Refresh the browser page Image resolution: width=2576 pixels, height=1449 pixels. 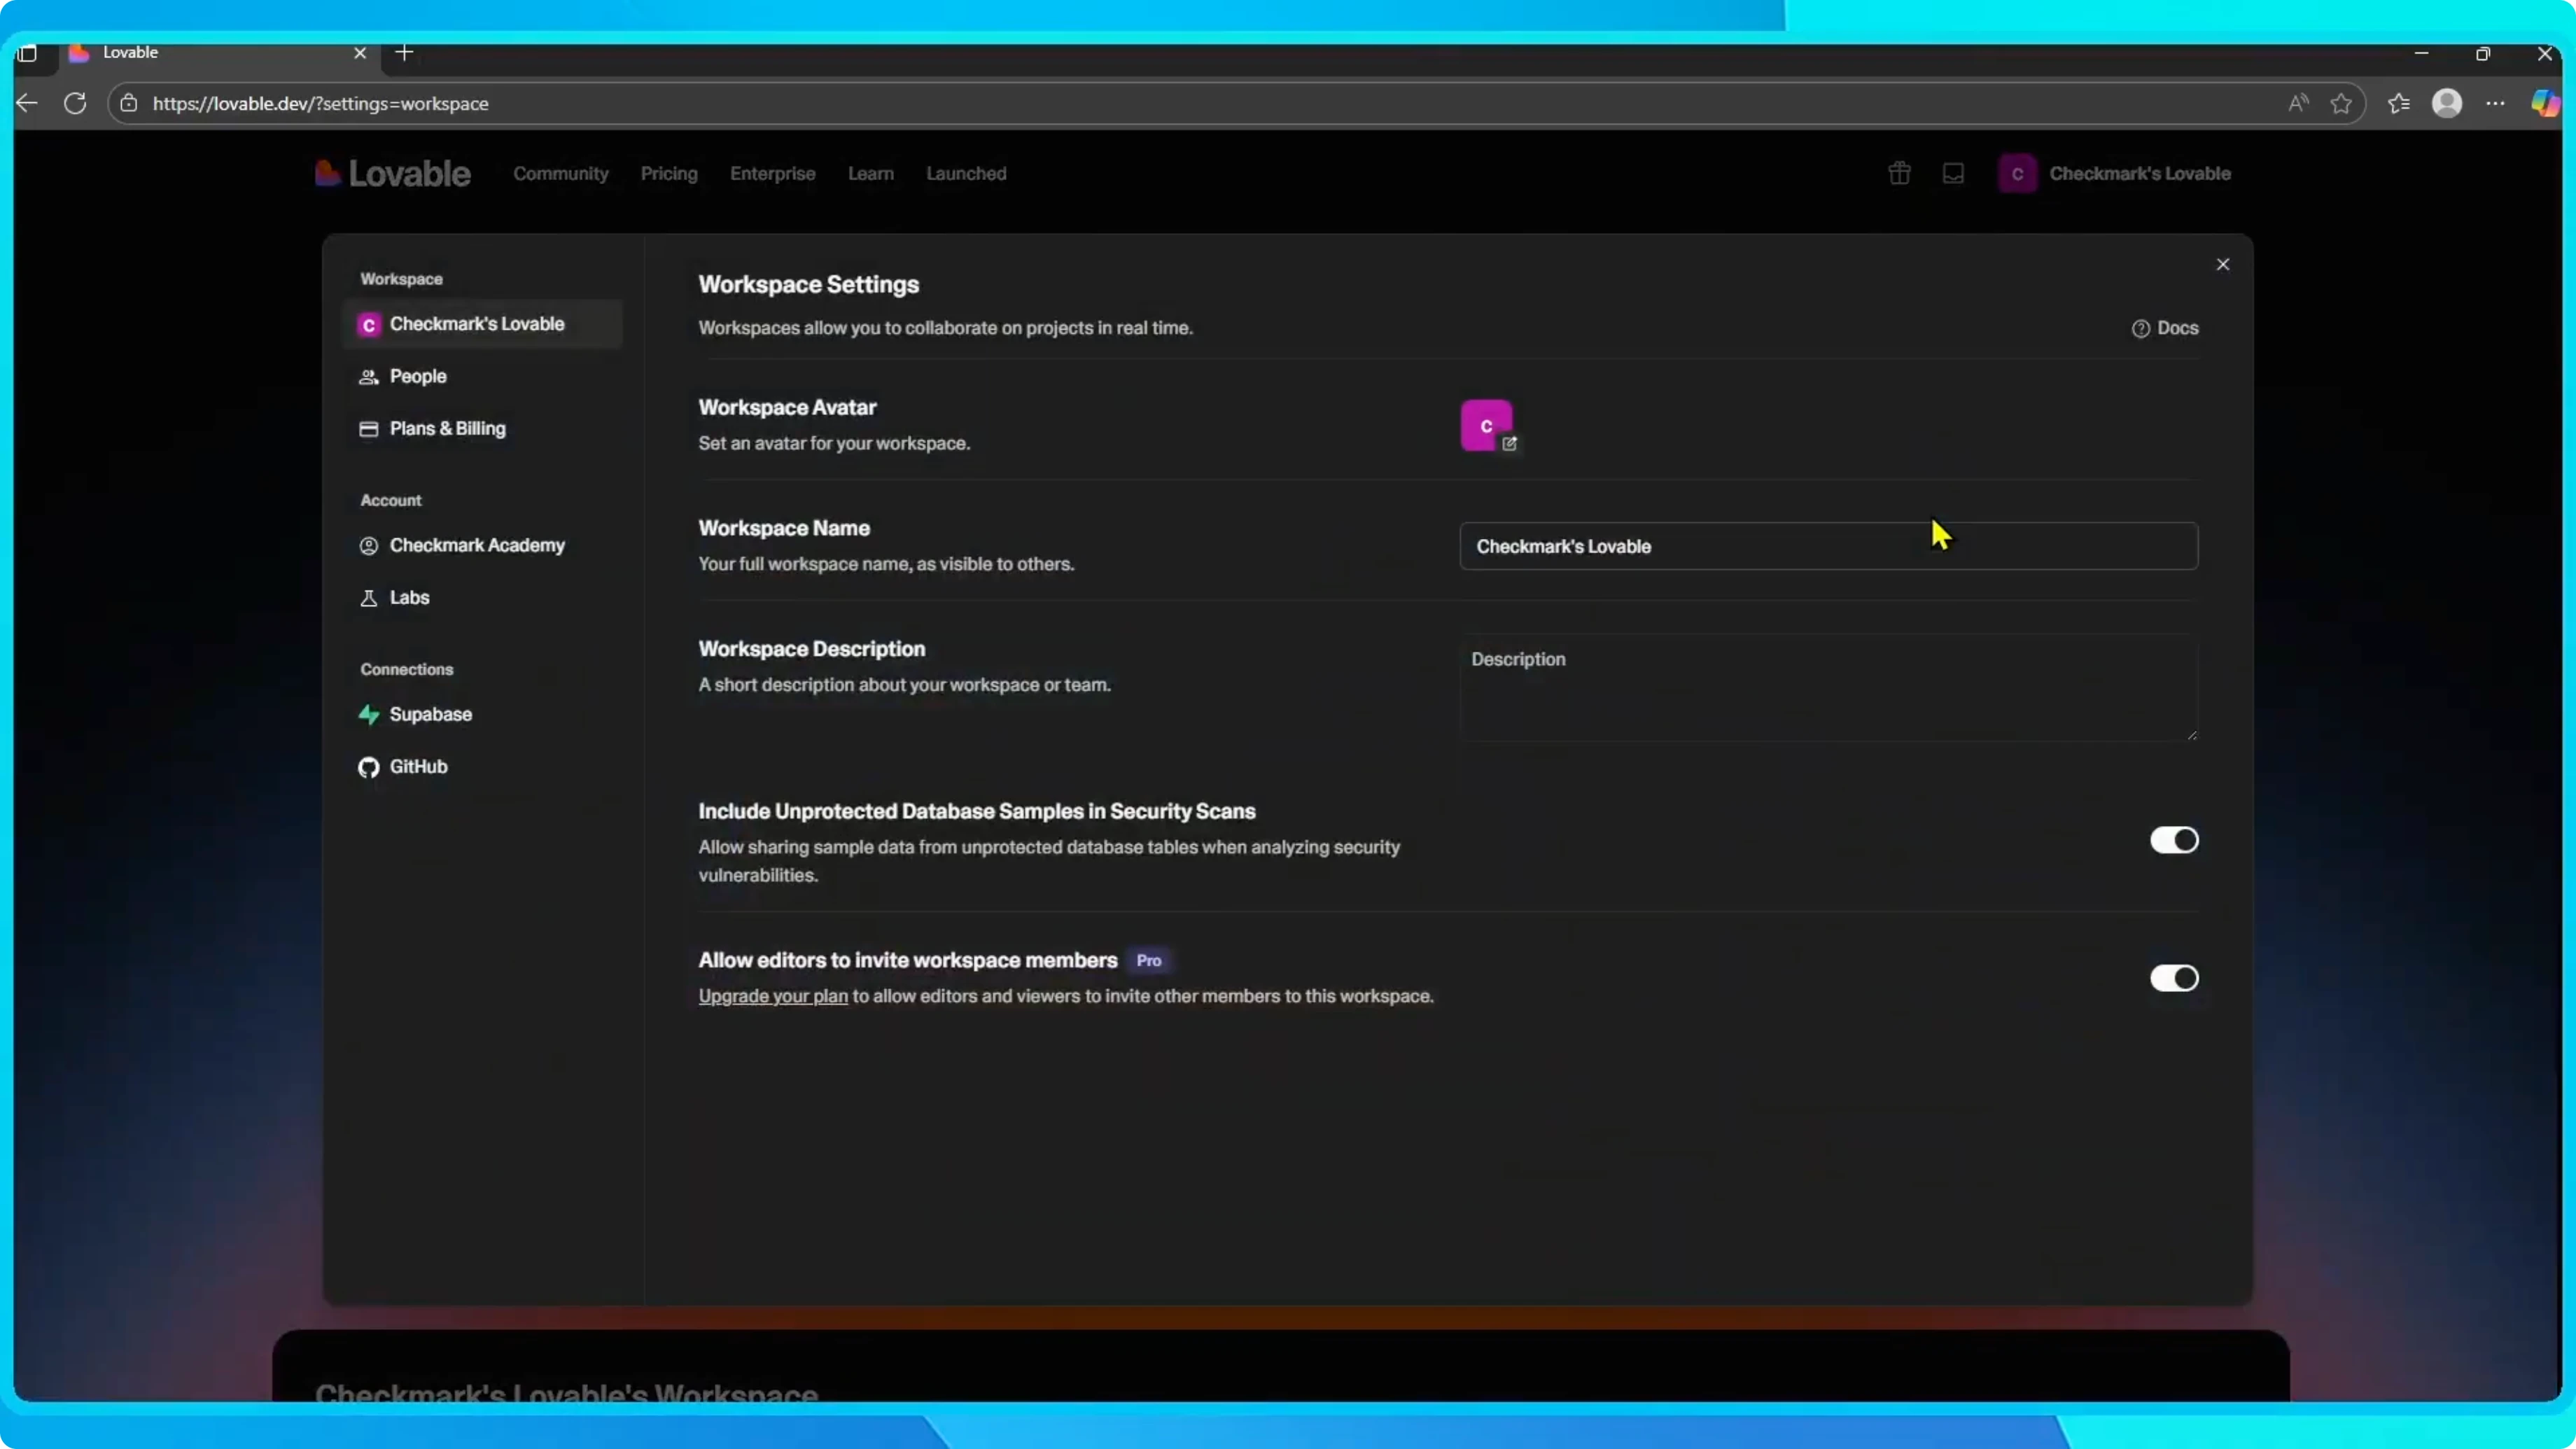click(75, 103)
